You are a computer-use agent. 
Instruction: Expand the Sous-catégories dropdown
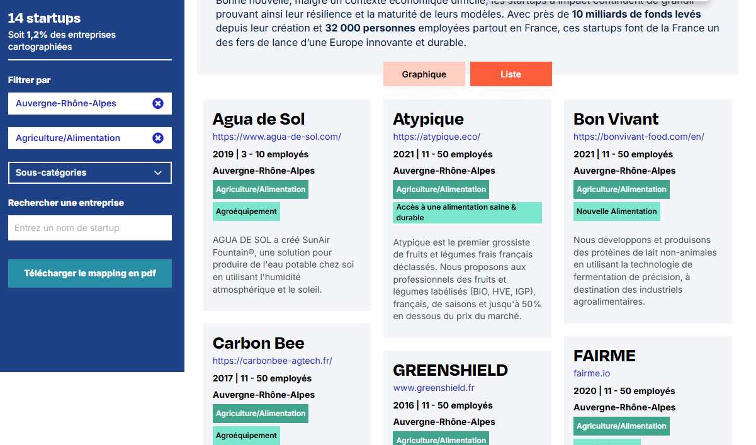(89, 172)
